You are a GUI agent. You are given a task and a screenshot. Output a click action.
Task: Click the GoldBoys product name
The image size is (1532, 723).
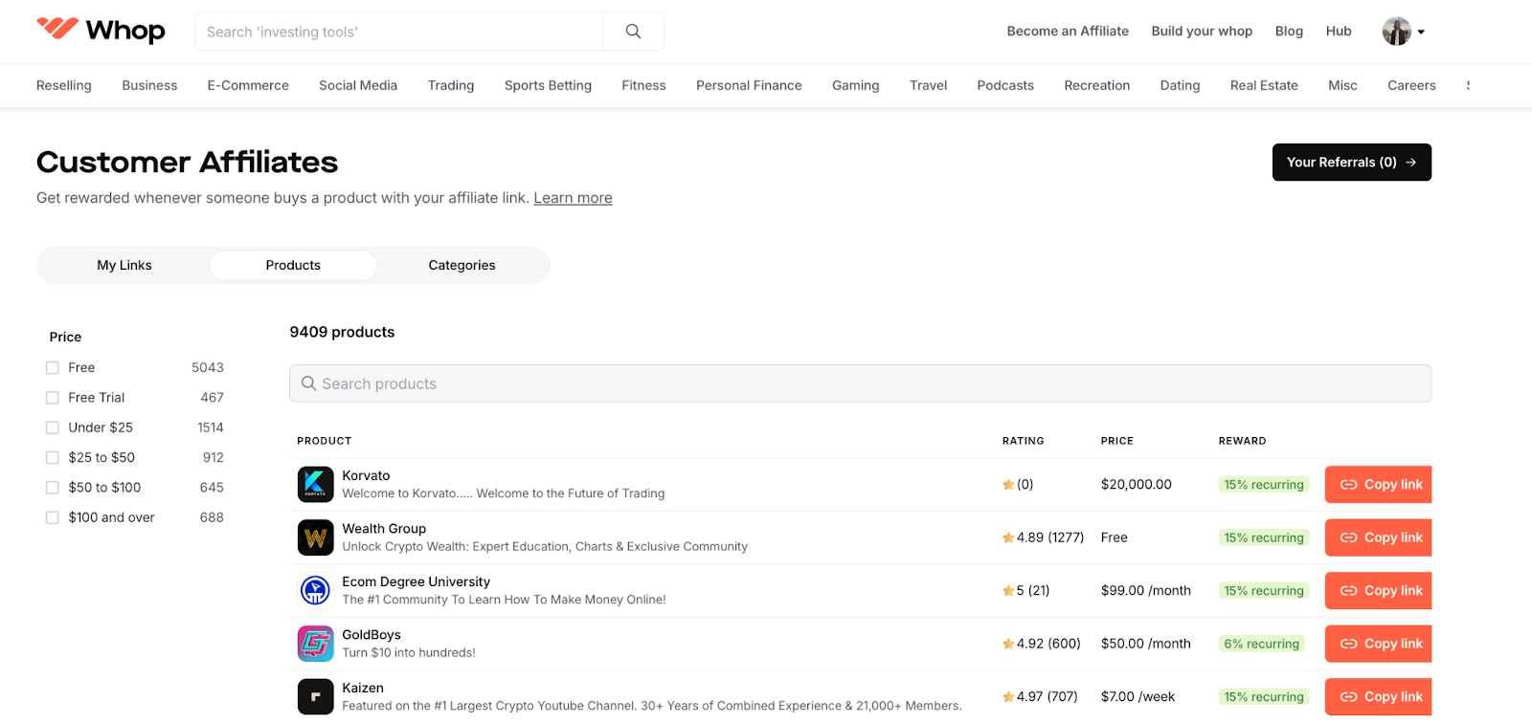point(372,634)
